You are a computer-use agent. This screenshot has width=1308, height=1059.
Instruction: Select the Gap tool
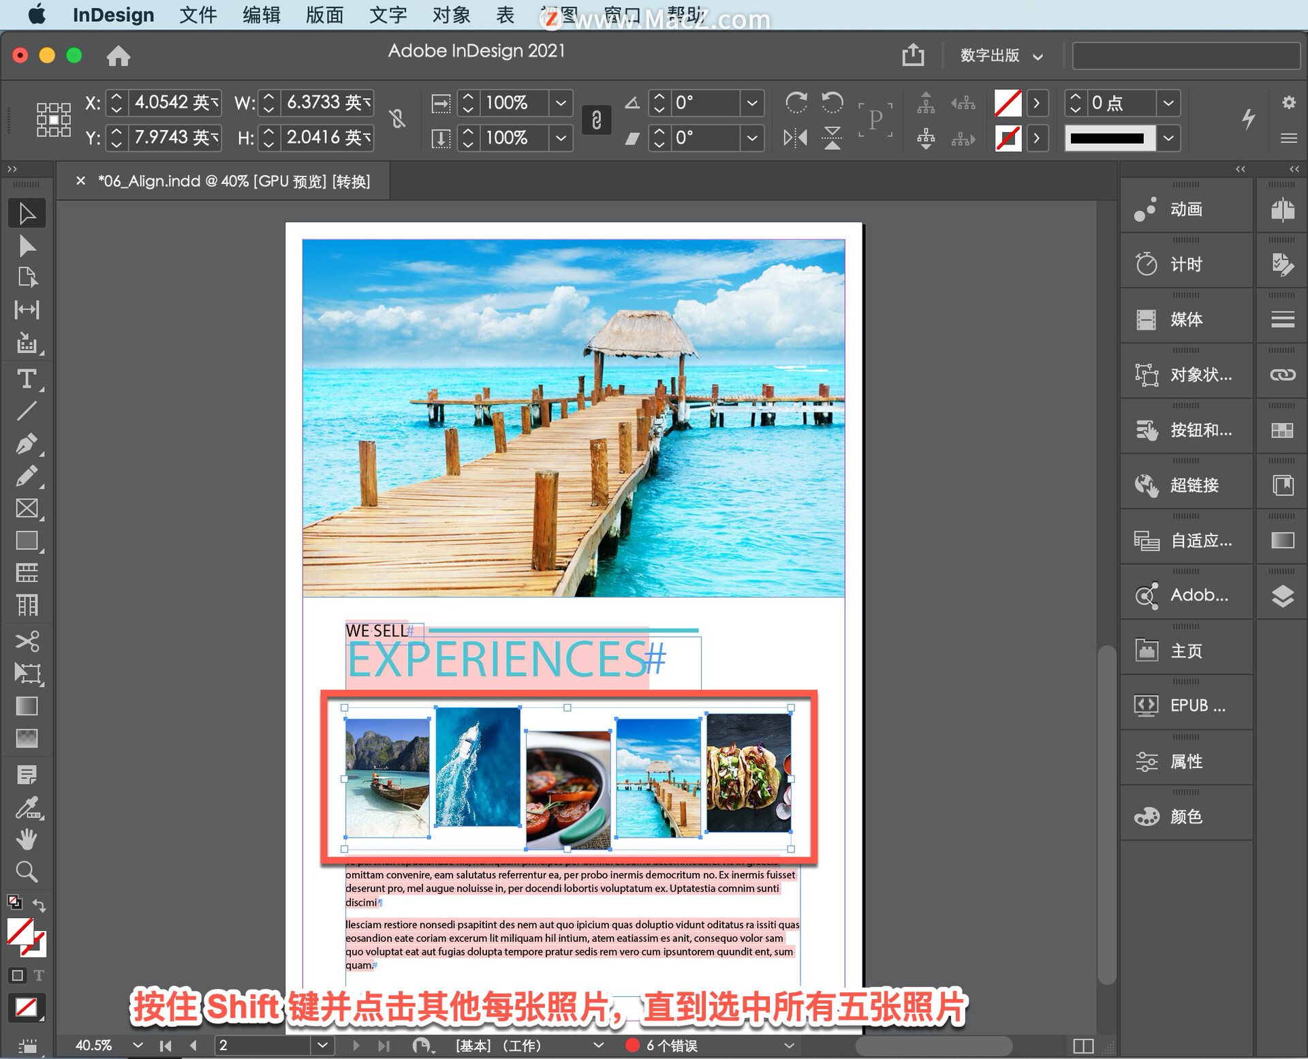click(27, 310)
